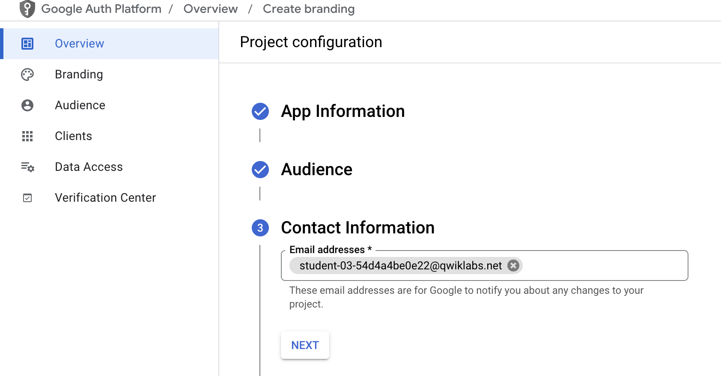Click the 'These email addresses are for Google' helper text
The width and height of the screenshot is (721, 376).
coord(466,297)
